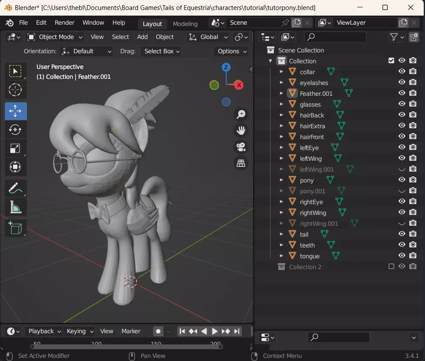The height and width of the screenshot is (361, 425).
Task: Select the Rotate tool
Action: pyautogui.click(x=16, y=130)
